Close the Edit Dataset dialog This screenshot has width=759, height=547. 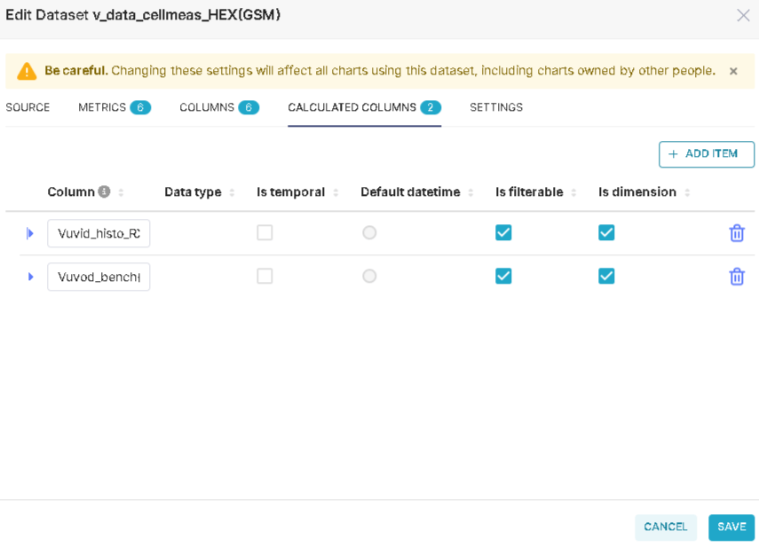(743, 15)
